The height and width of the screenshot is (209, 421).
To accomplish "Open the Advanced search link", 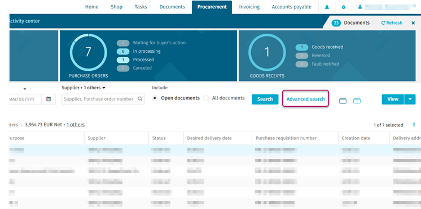I will pyautogui.click(x=305, y=99).
